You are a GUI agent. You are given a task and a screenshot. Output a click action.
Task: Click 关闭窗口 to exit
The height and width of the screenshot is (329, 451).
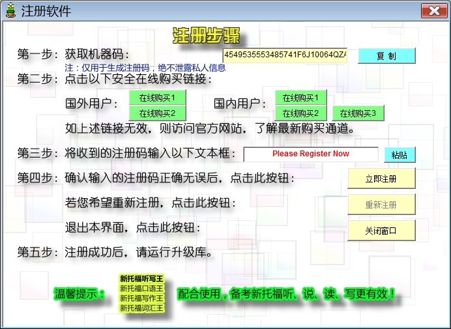[x=381, y=231]
